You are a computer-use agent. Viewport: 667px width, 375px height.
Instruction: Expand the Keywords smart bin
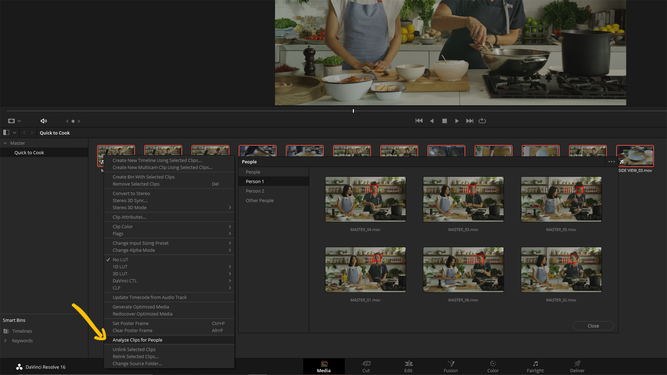pyautogui.click(x=5, y=340)
